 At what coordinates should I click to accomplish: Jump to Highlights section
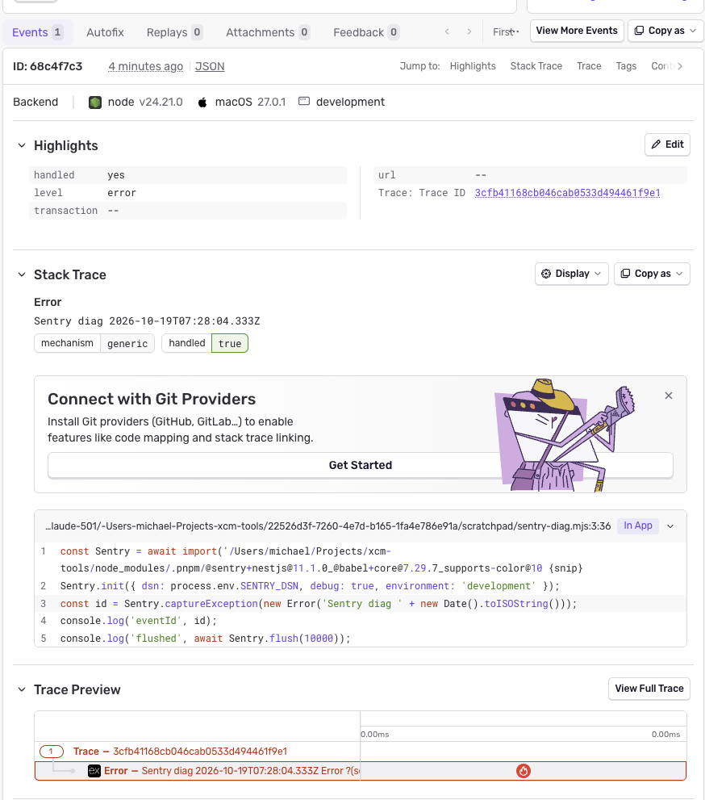pos(473,66)
